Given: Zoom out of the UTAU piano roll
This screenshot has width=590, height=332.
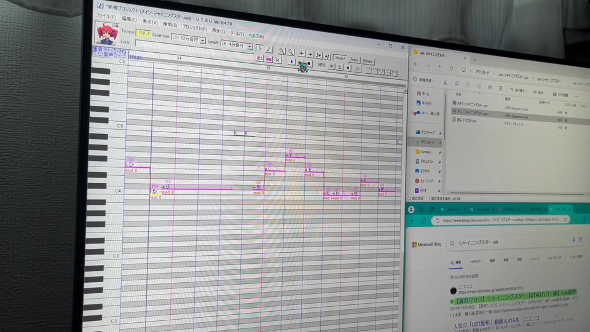Looking at the screenshot, I should pos(291,52).
